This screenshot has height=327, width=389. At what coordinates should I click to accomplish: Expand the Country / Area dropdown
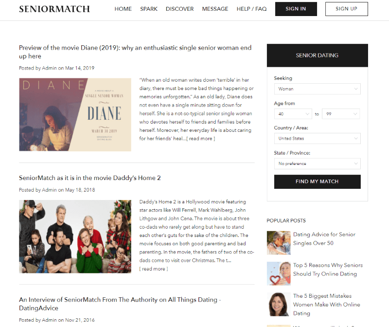[x=318, y=139]
